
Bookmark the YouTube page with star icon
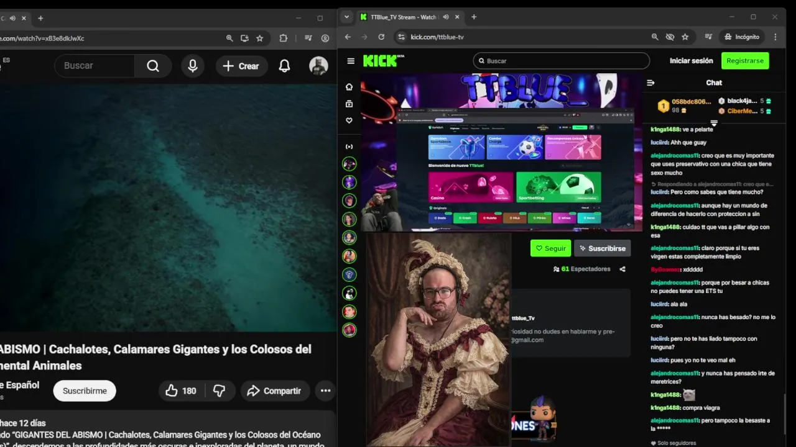click(x=259, y=38)
